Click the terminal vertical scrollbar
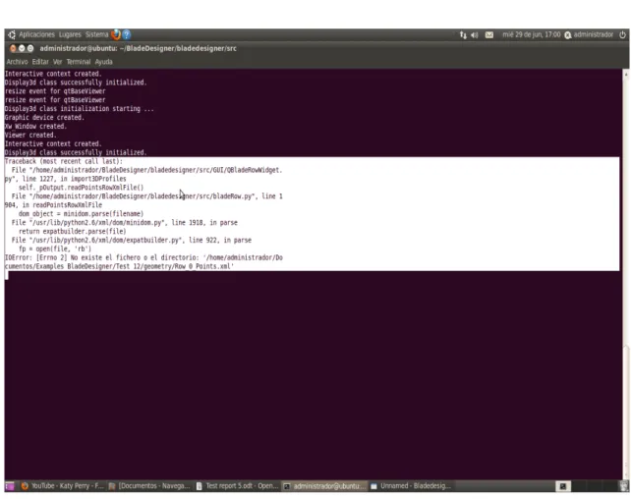 point(626,273)
